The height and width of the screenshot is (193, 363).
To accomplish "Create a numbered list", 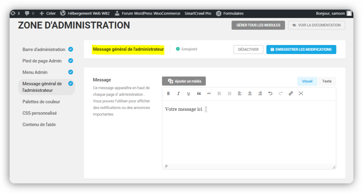I will 229,94.
